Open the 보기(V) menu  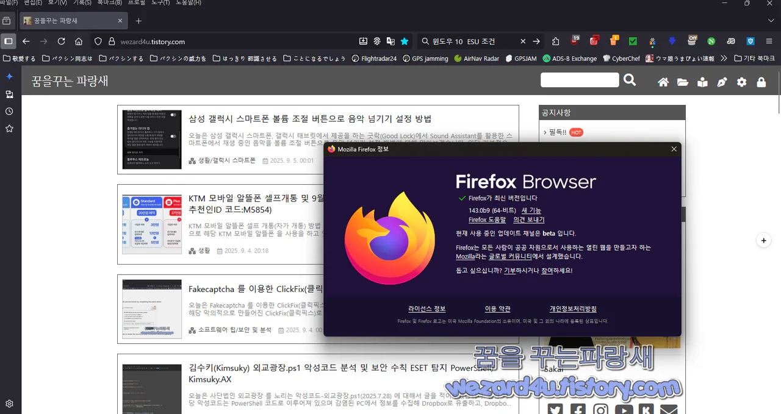(x=57, y=2)
